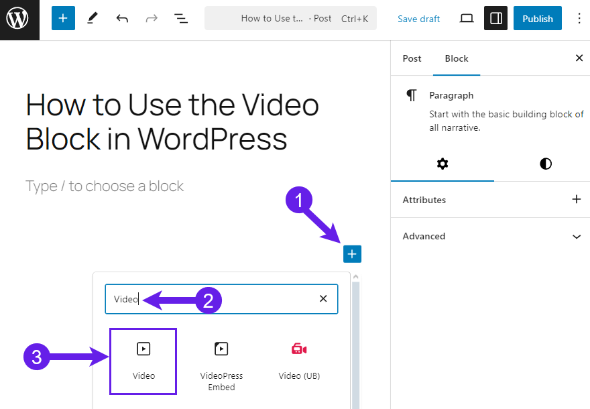Select the Video block
Viewport: 590px width, 409px height.
tap(143, 361)
